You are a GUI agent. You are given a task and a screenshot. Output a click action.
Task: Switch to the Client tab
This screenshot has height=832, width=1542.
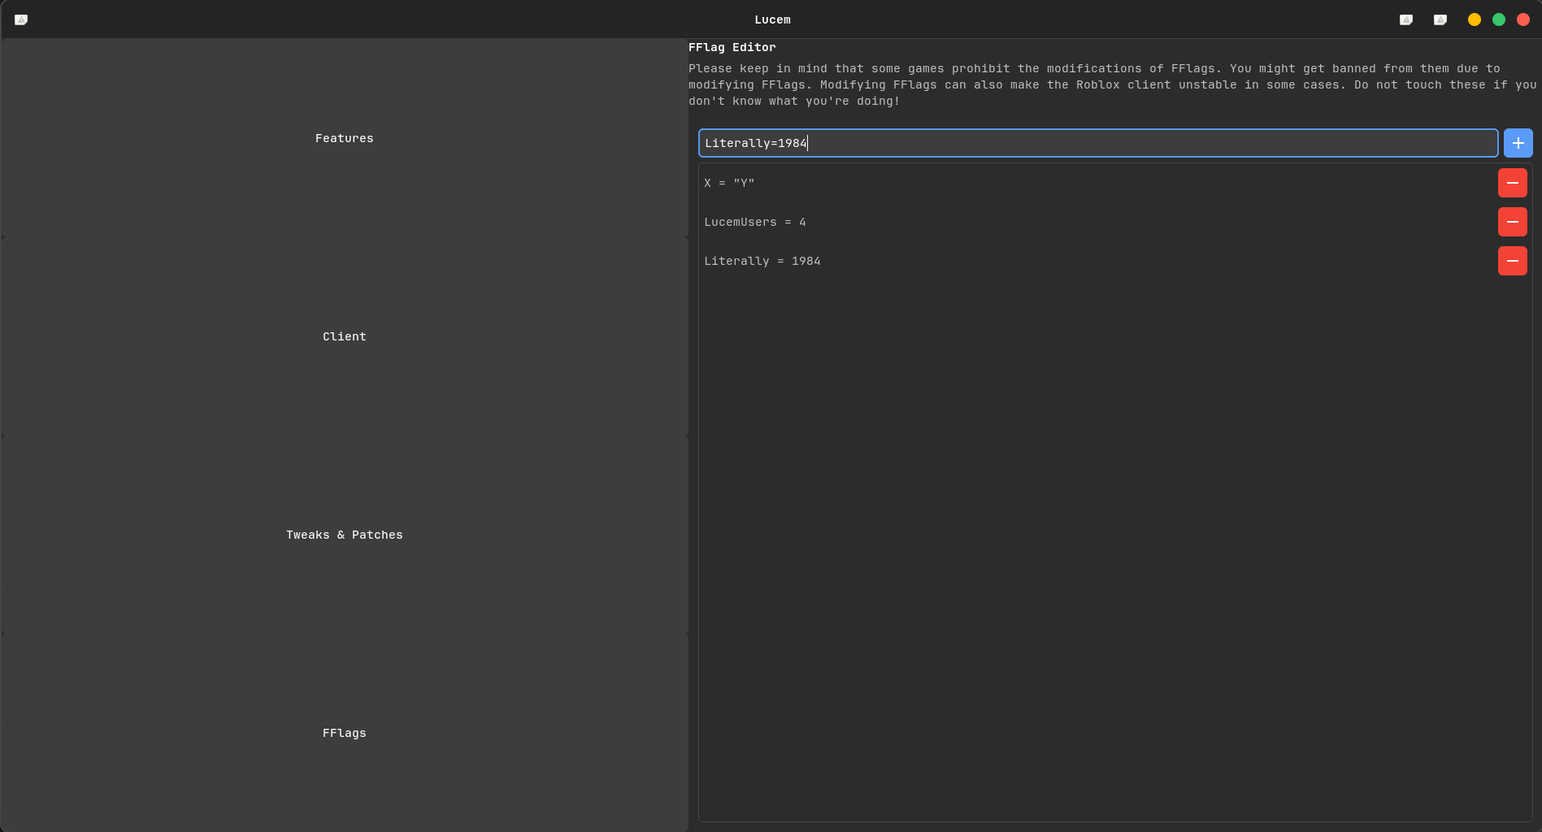(344, 336)
